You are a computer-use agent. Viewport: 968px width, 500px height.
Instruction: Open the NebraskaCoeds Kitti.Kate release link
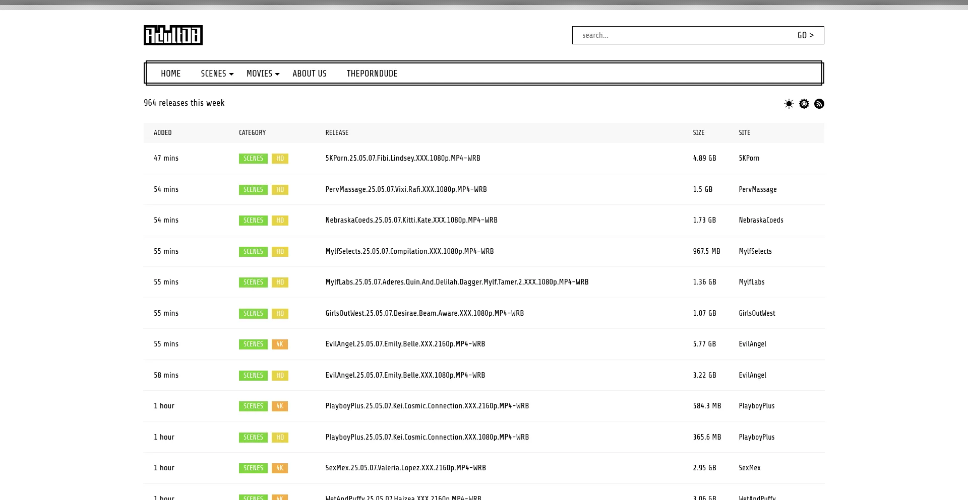pyautogui.click(x=411, y=220)
